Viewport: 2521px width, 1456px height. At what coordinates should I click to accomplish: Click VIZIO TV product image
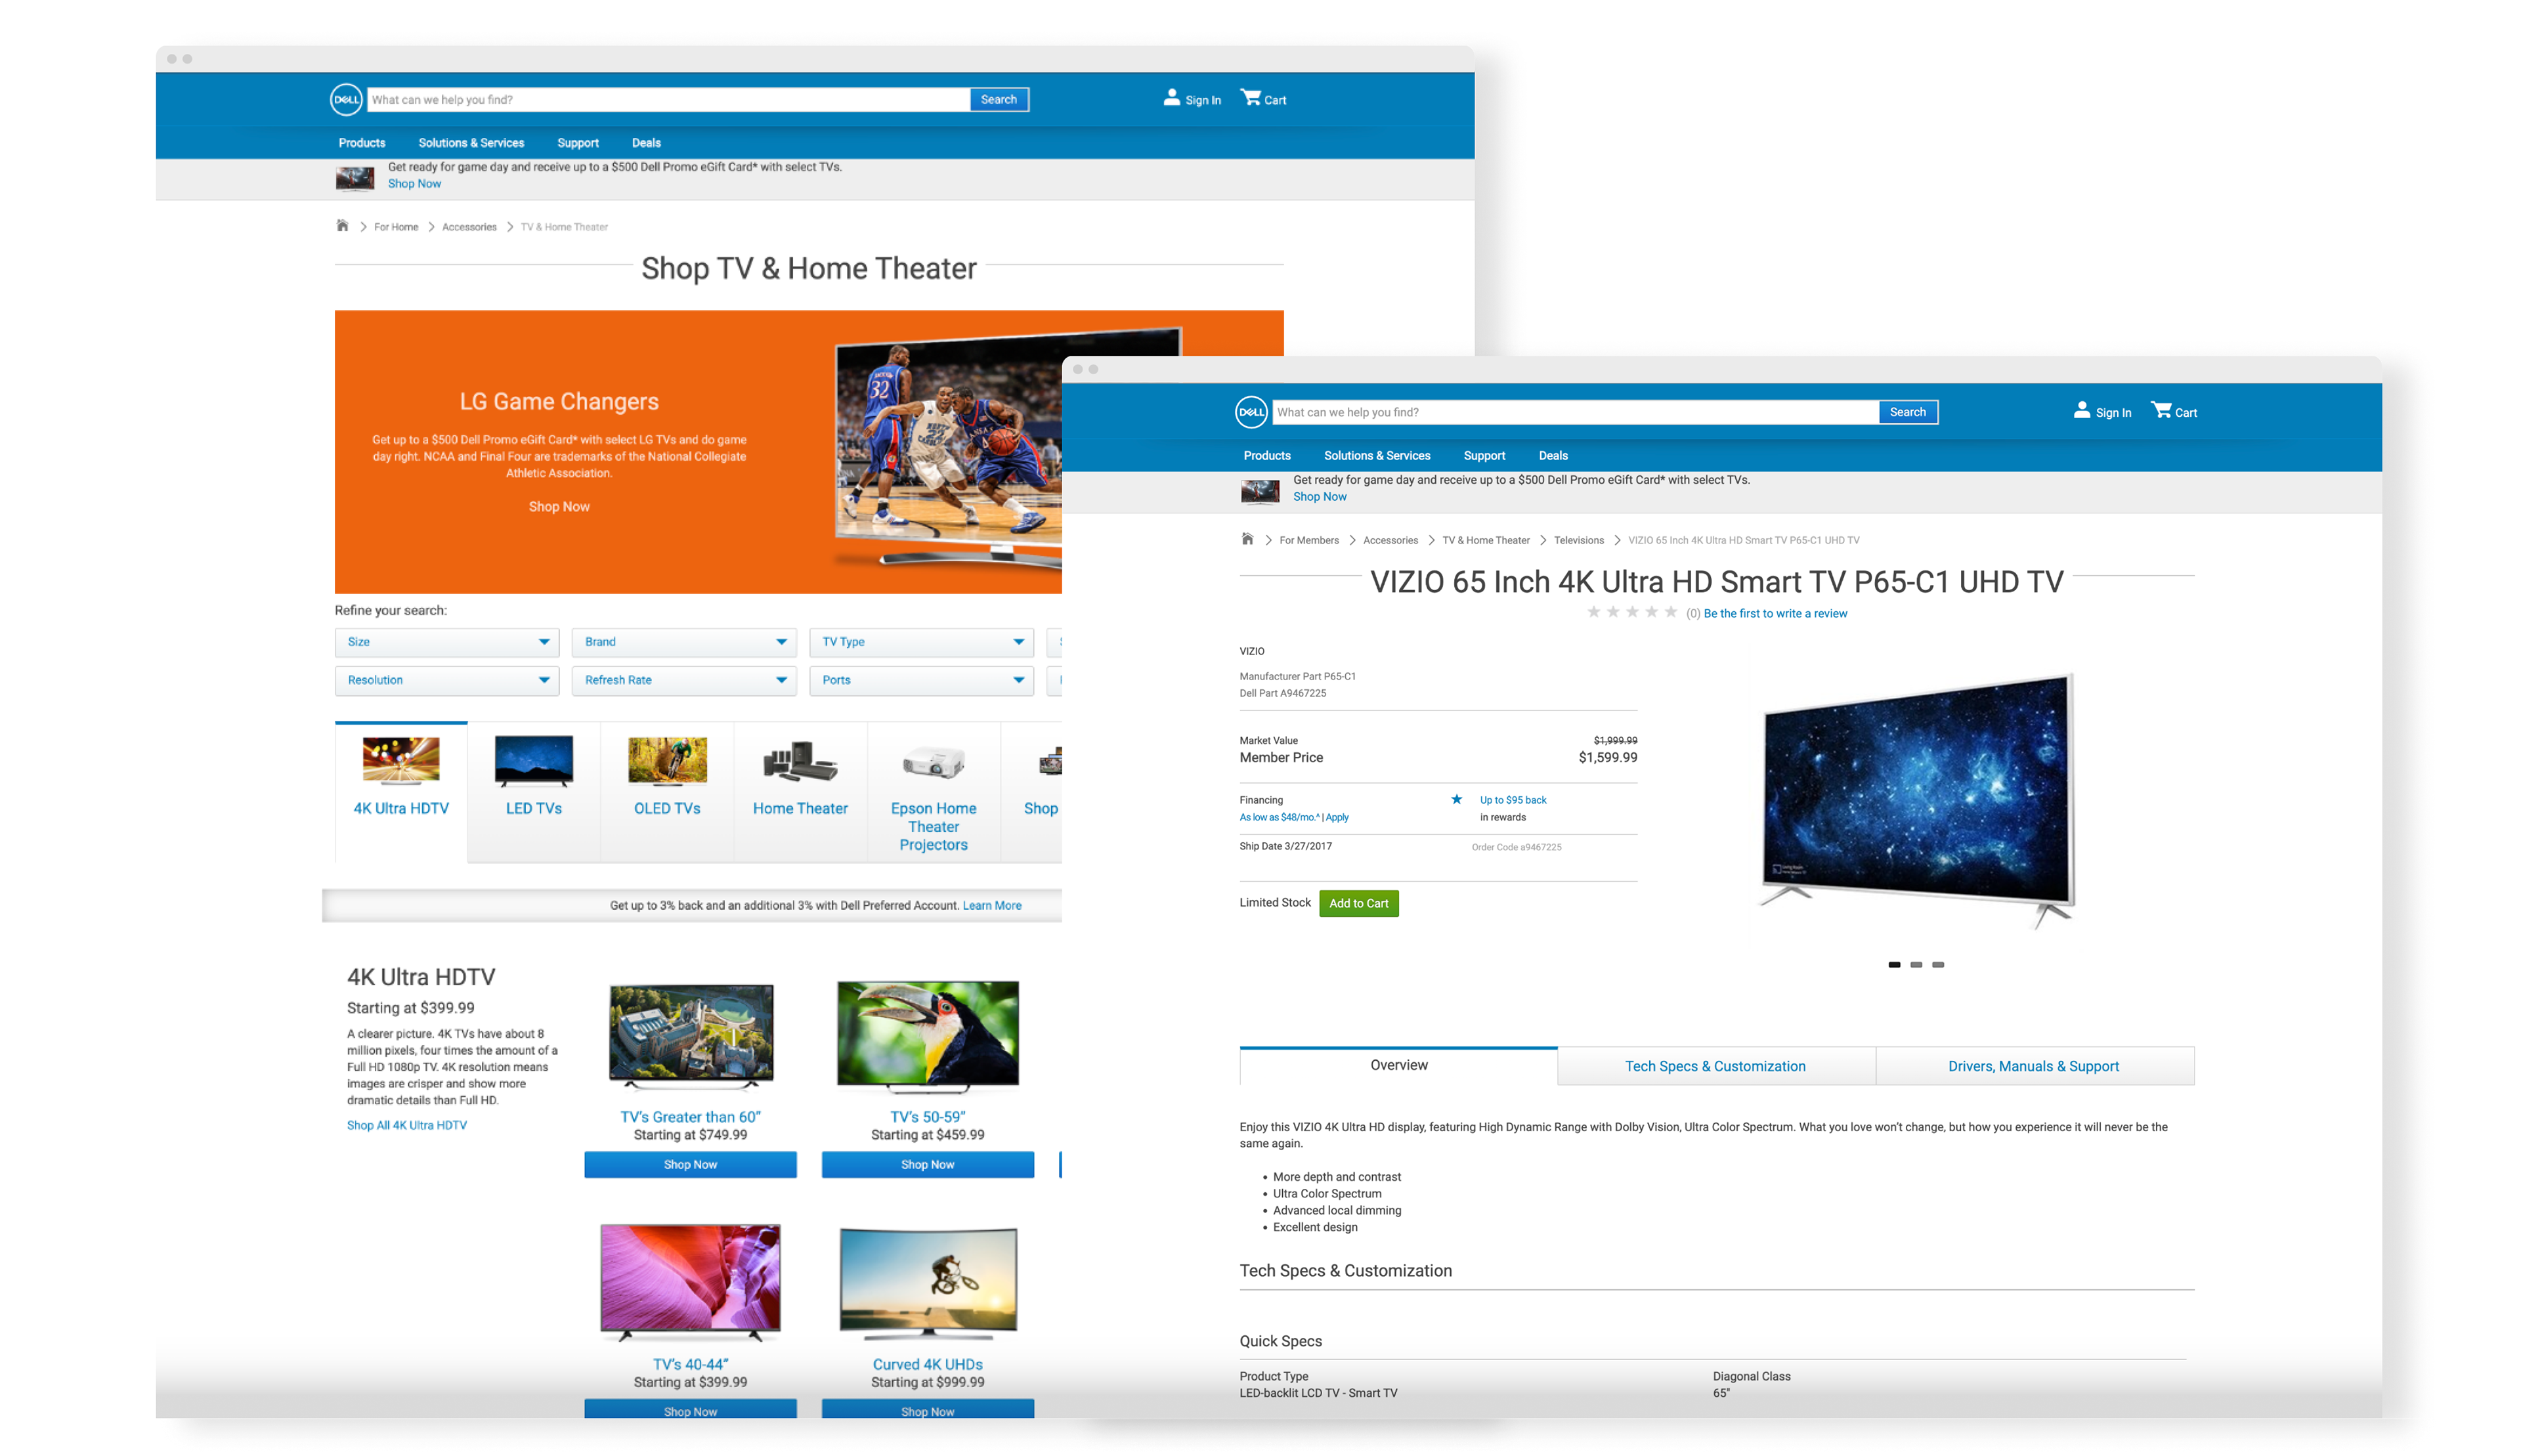coord(1917,801)
